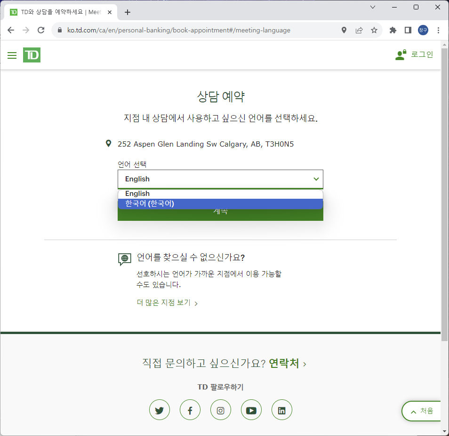
Task: Choose 한국어 (한국어) option
Action: pos(220,203)
